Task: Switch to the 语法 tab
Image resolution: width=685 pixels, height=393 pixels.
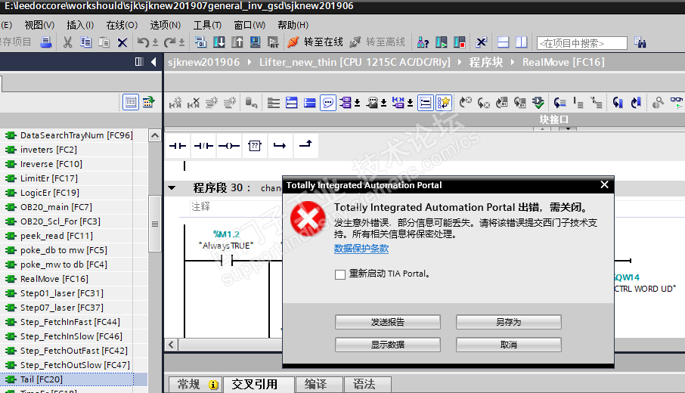Action: click(x=367, y=384)
